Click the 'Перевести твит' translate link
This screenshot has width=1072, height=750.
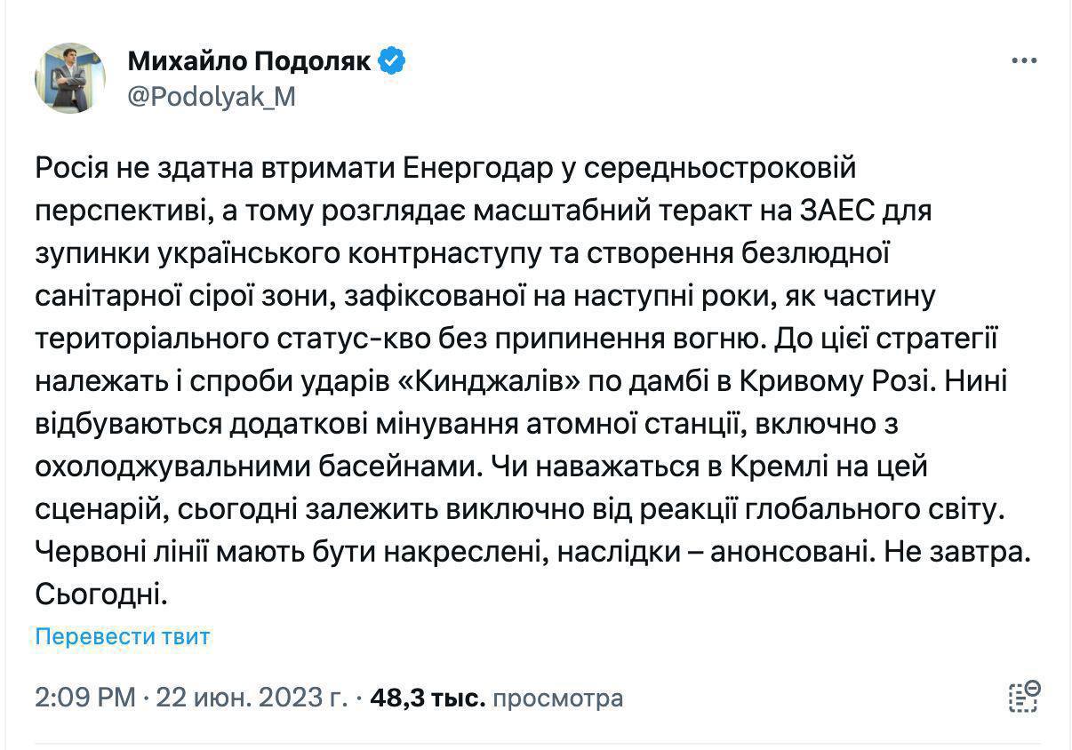click(123, 636)
